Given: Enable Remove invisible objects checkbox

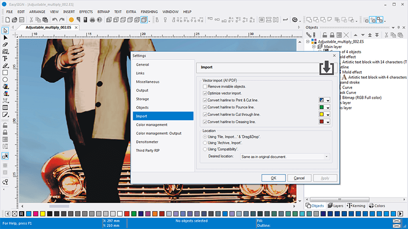Looking at the screenshot, I should point(205,87).
